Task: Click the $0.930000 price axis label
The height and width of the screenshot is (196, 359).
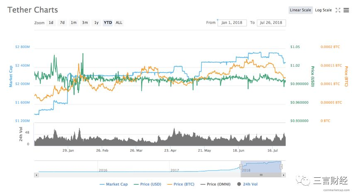Action: (299, 121)
